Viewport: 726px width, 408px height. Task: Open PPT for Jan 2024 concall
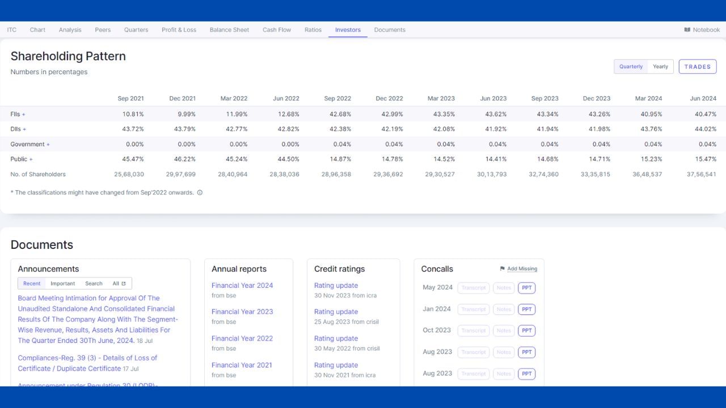pyautogui.click(x=527, y=309)
